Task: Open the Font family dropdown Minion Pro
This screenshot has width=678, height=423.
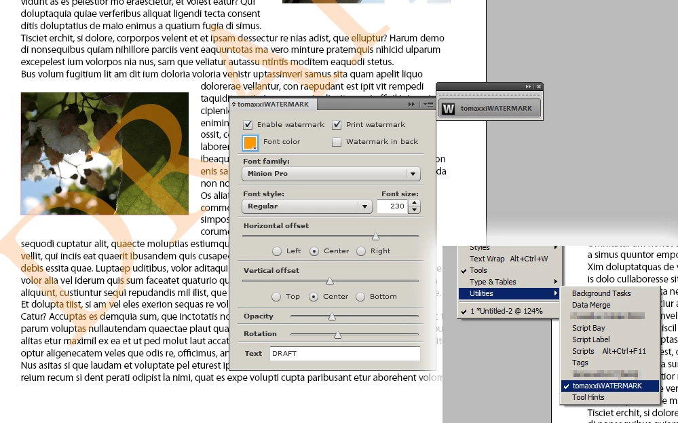Action: (331, 174)
